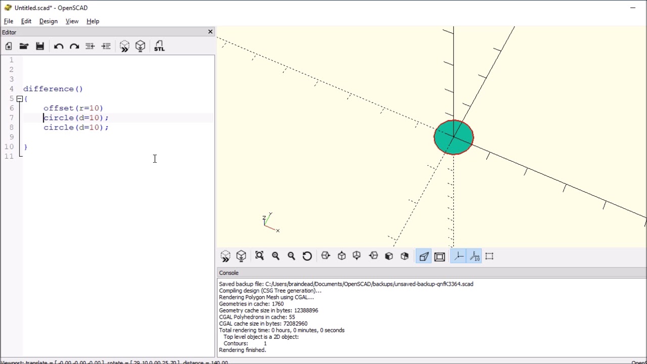Indent the selected code

(x=106, y=46)
